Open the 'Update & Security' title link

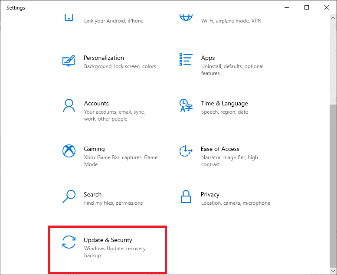[x=108, y=240]
